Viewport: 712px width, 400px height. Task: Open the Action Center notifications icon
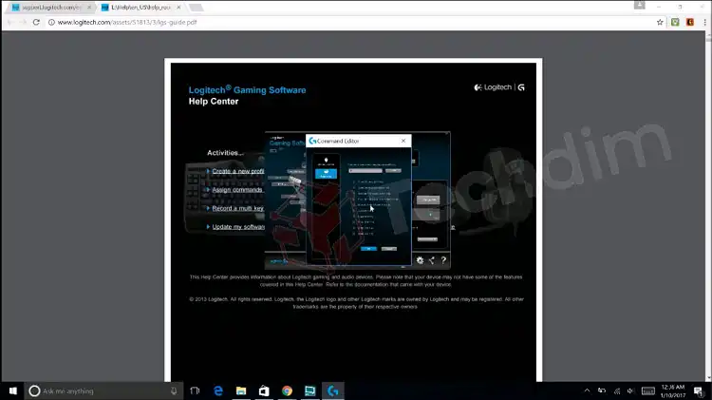pyautogui.click(x=699, y=390)
